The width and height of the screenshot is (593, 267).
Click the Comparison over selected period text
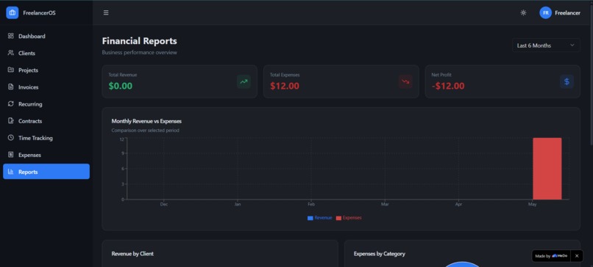click(145, 131)
